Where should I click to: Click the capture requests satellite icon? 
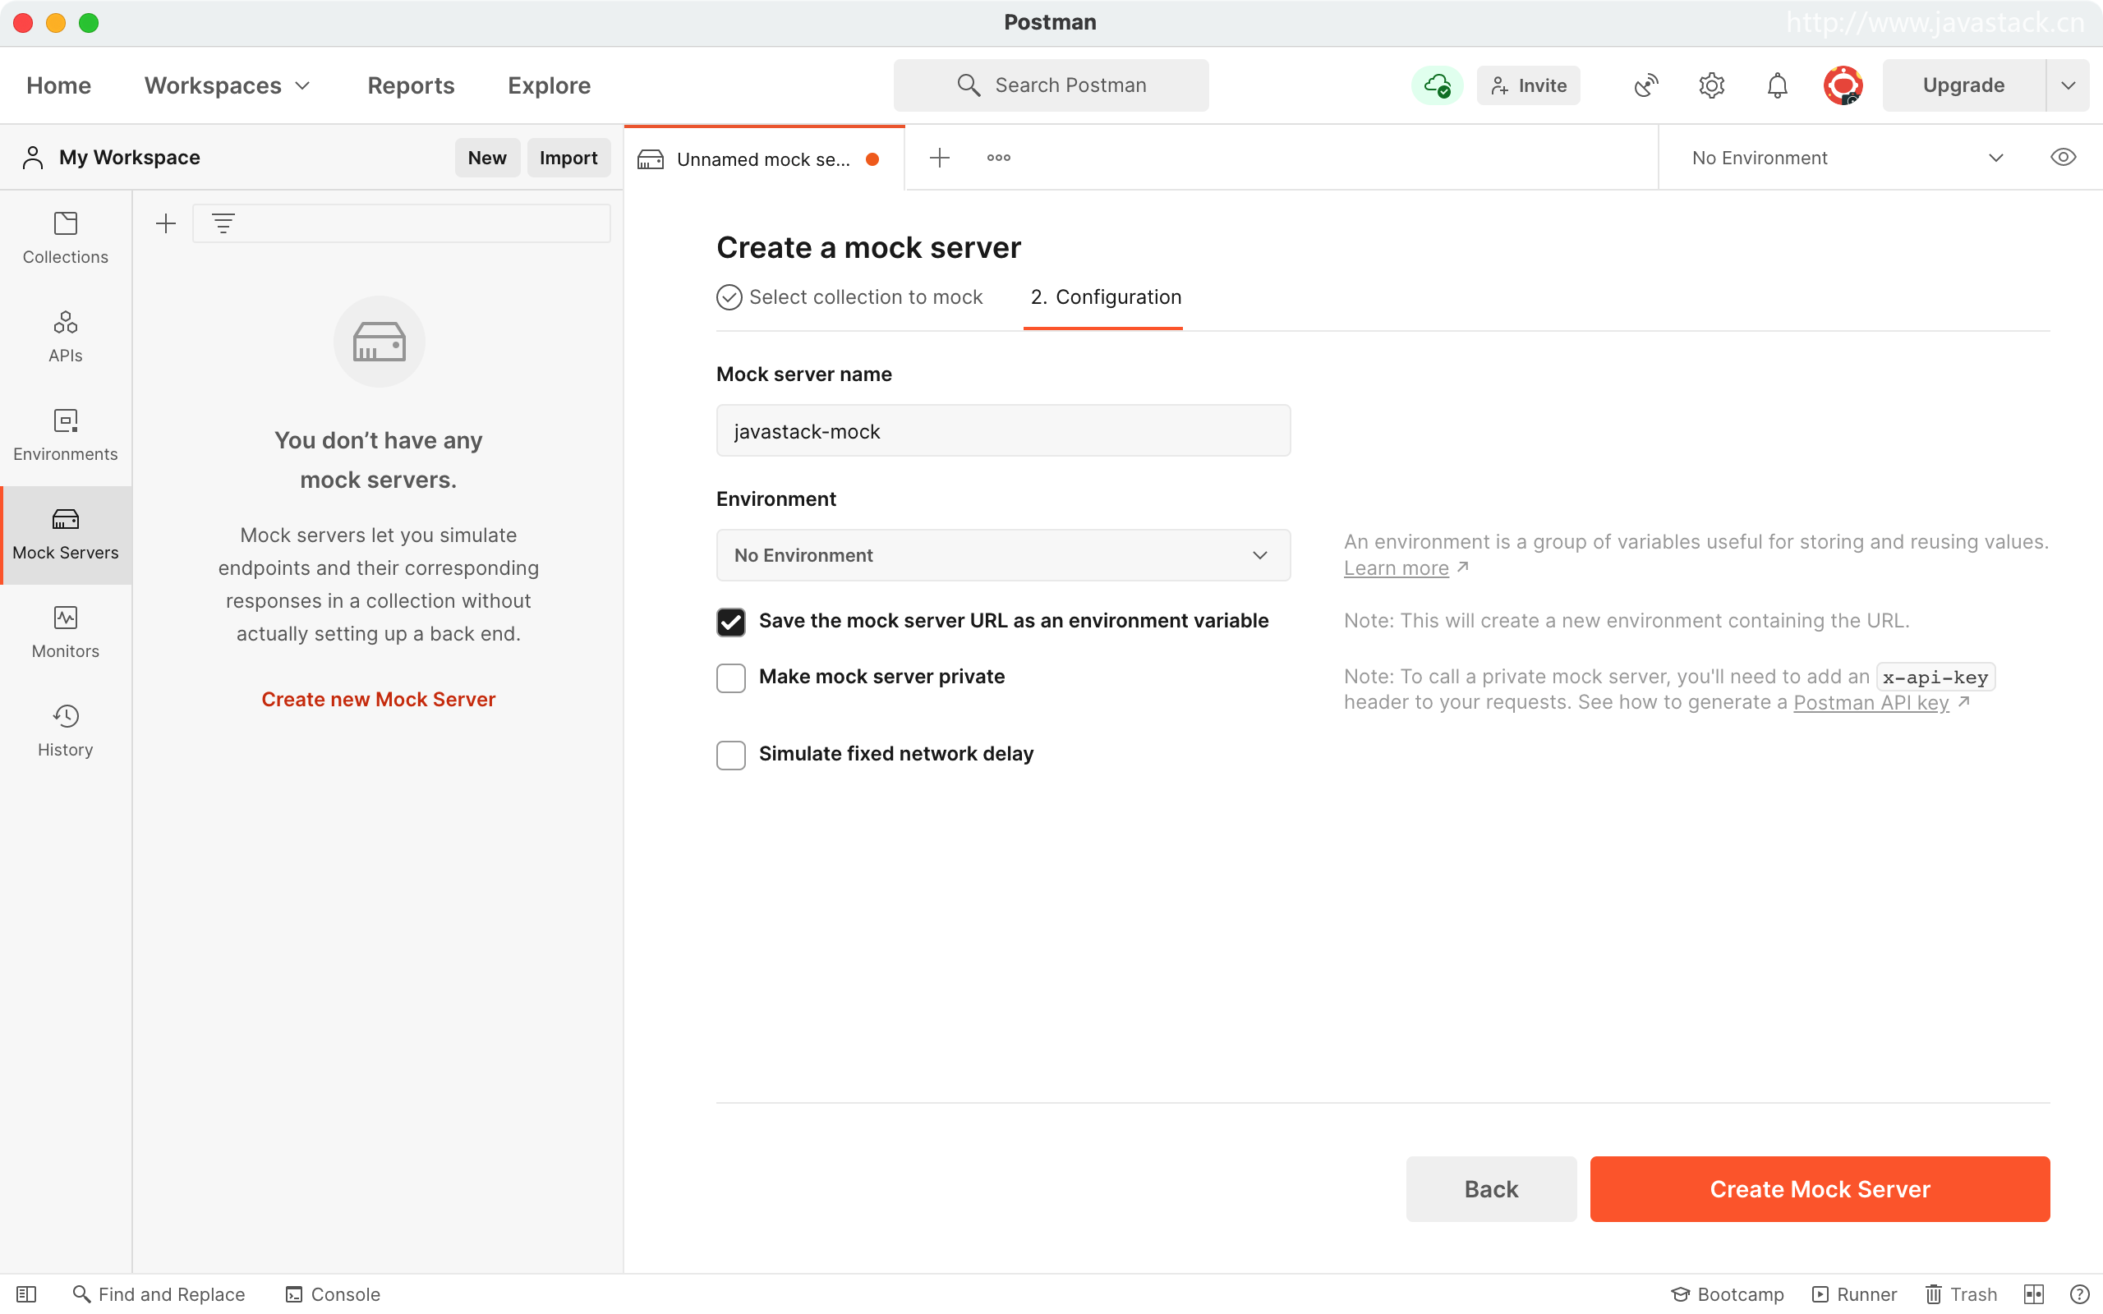tap(1646, 85)
